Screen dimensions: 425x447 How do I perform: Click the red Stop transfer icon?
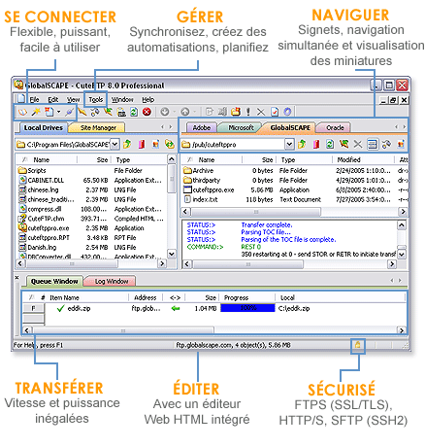pos(147,112)
